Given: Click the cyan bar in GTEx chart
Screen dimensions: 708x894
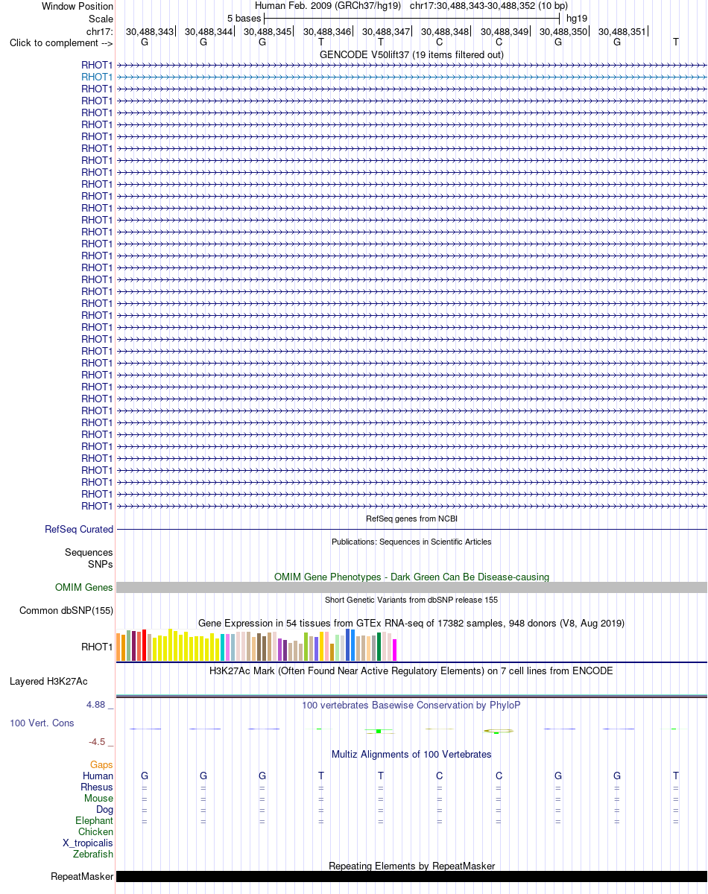Looking at the screenshot, I should (x=222, y=647).
